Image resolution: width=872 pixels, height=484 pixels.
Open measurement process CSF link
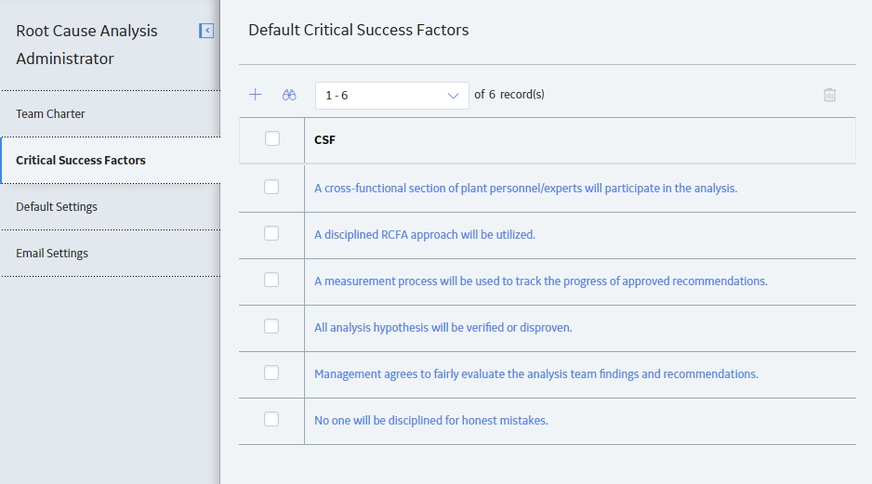point(540,281)
